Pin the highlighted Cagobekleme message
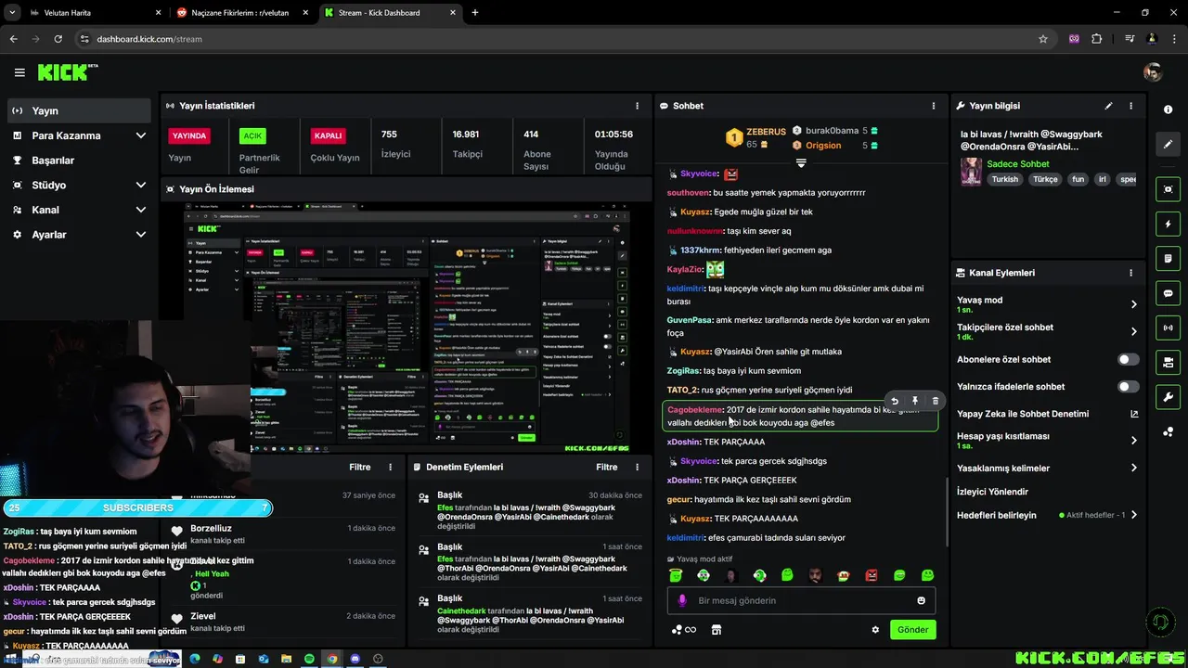This screenshot has height=668, width=1188. pos(915,401)
